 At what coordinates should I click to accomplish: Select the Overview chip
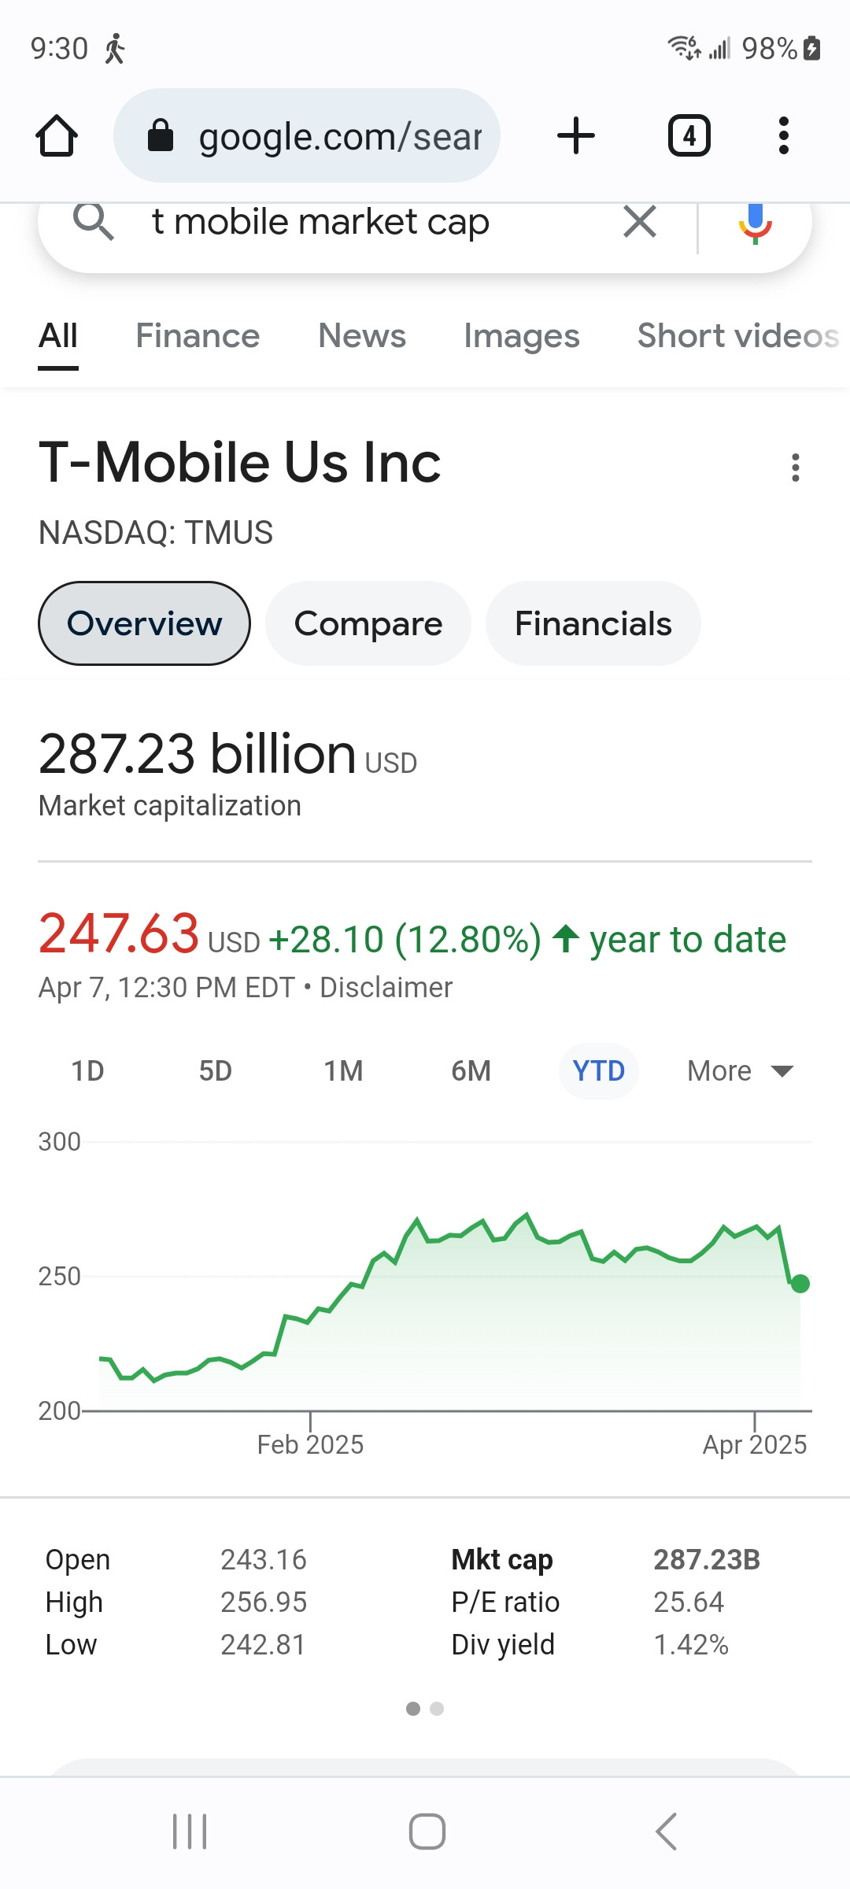[x=145, y=623]
